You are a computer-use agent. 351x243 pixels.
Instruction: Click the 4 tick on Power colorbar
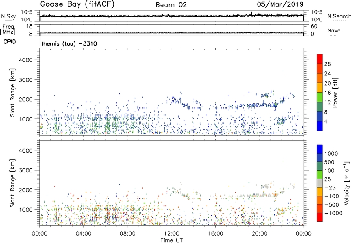[x=326, y=121]
